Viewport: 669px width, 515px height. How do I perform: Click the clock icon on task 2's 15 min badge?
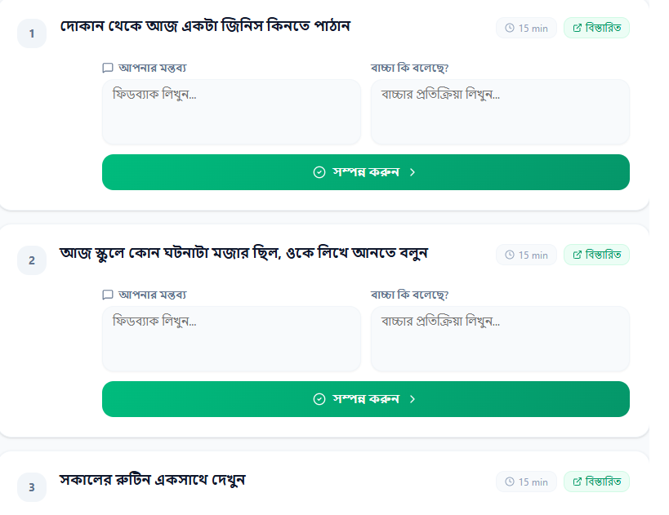click(510, 255)
